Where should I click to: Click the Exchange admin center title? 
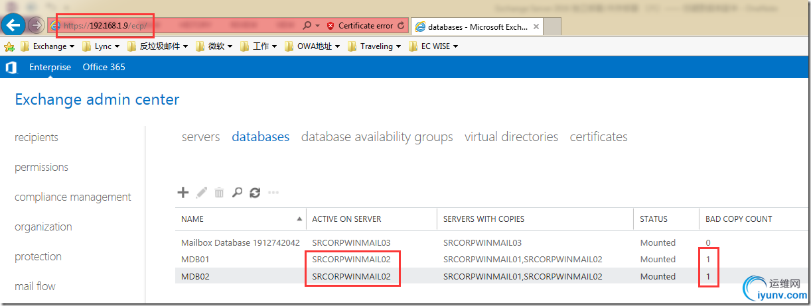tap(97, 100)
